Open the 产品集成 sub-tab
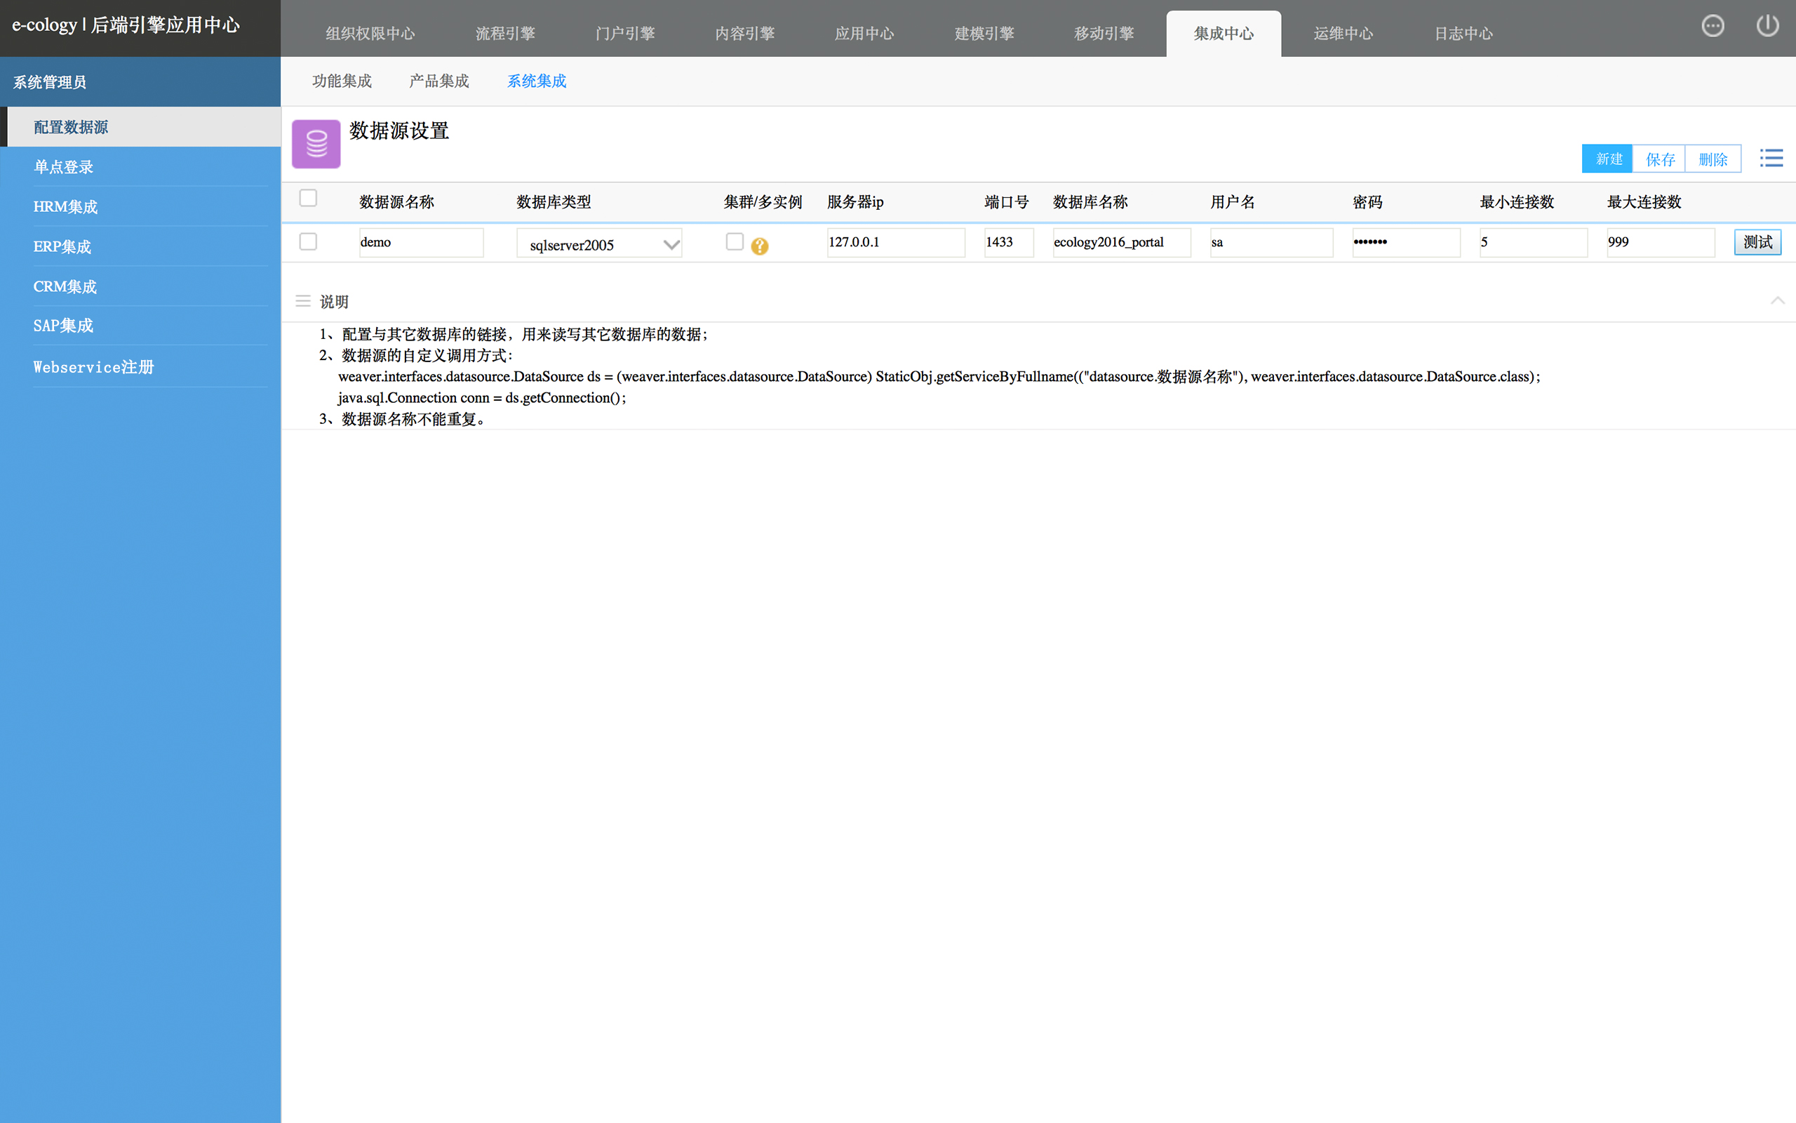The width and height of the screenshot is (1796, 1123). click(x=438, y=81)
